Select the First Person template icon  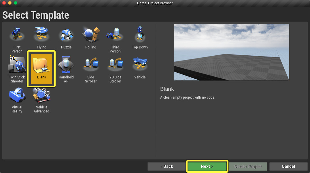point(17,35)
